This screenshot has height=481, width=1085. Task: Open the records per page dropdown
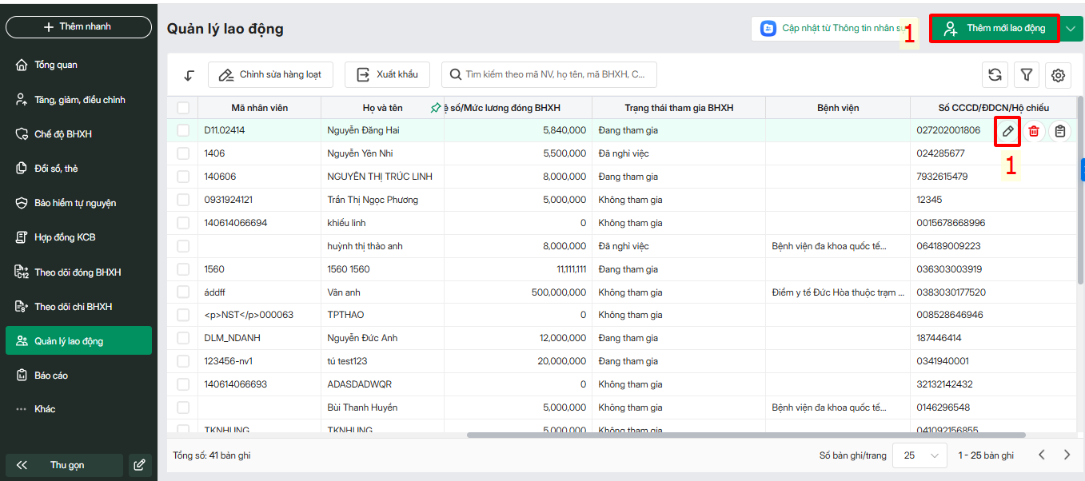click(x=919, y=455)
